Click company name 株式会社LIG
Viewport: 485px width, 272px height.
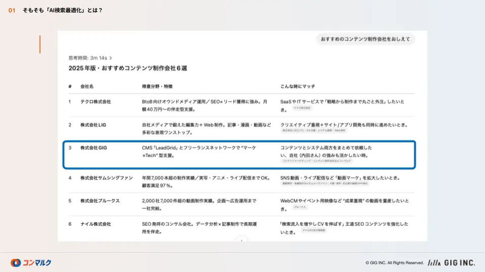coord(93,125)
